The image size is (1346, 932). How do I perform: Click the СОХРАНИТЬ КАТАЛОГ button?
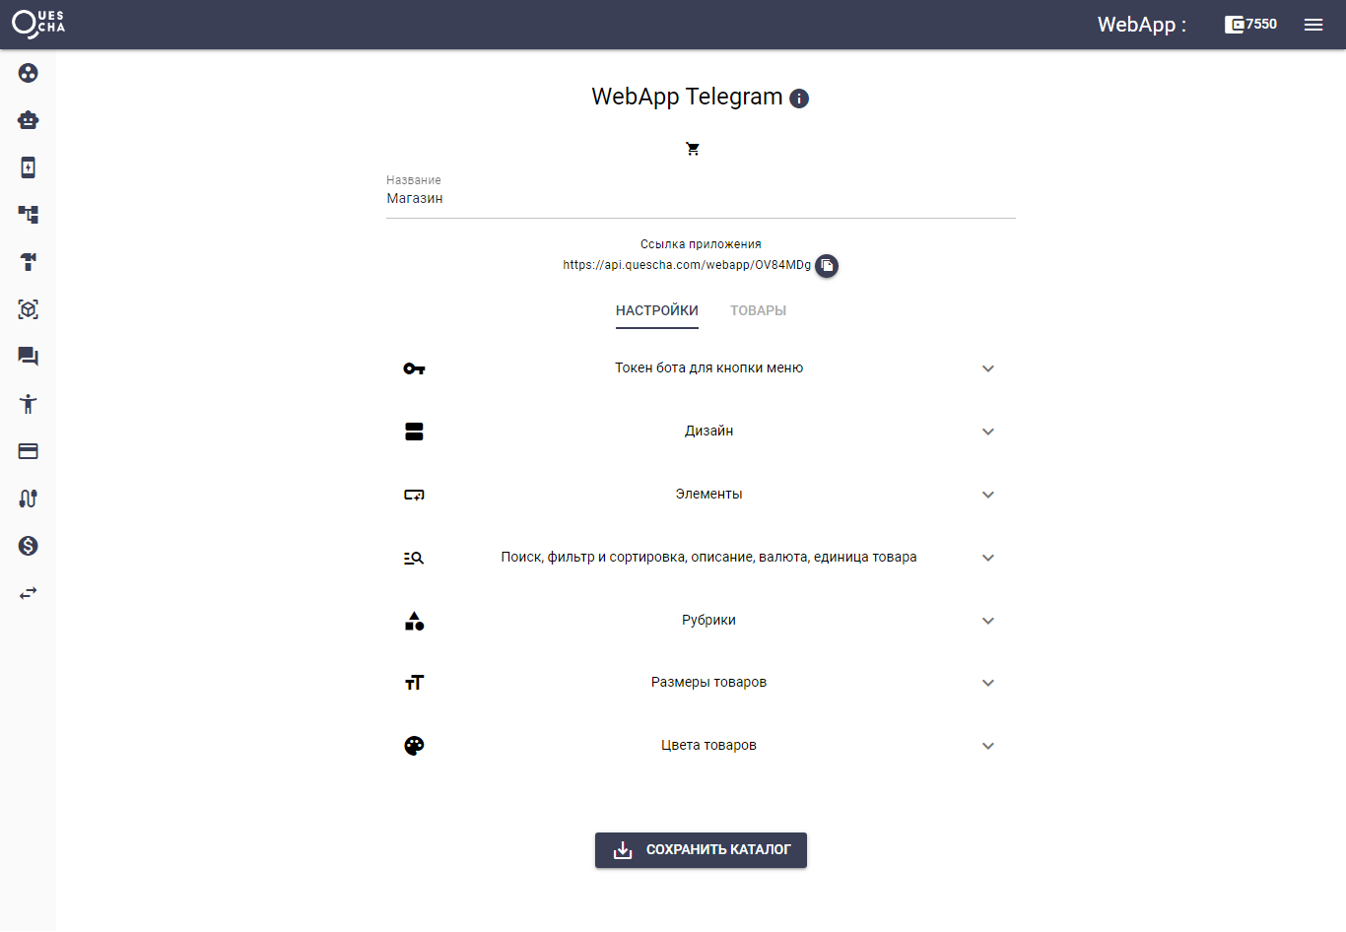[x=701, y=850]
